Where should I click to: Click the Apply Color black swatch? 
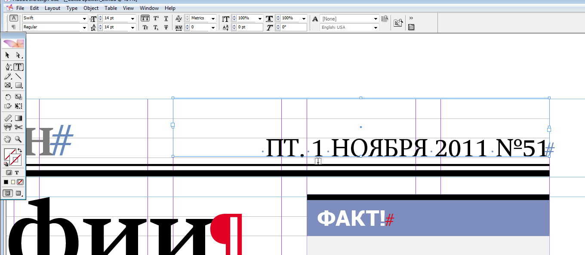[6, 182]
